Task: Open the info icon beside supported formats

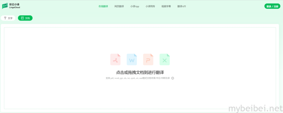Action: [173, 78]
